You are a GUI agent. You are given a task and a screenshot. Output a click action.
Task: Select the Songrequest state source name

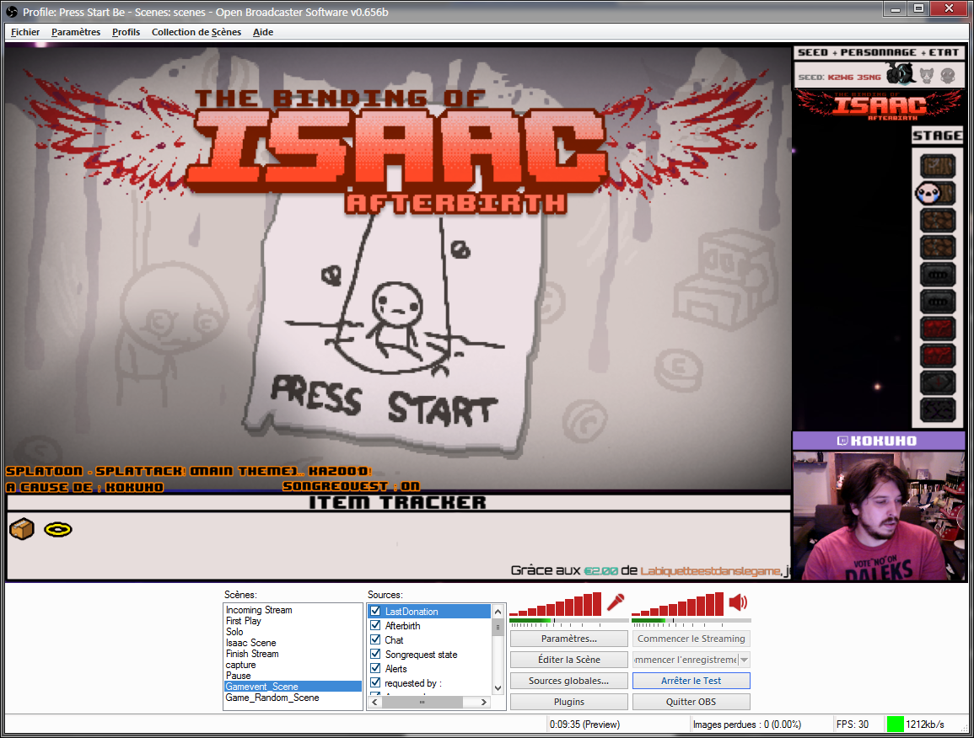(421, 655)
